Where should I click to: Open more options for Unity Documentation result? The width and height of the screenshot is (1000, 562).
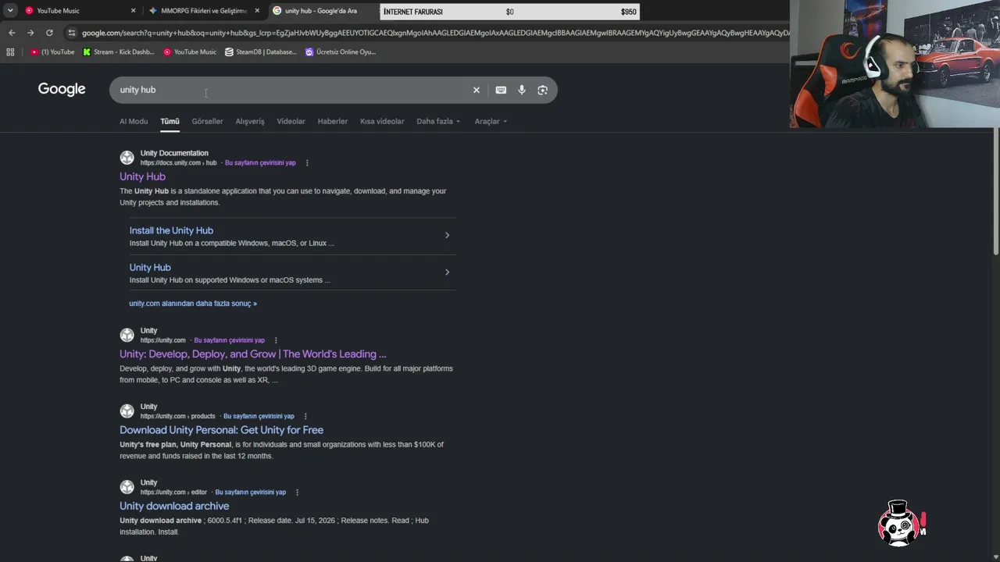pos(307,163)
